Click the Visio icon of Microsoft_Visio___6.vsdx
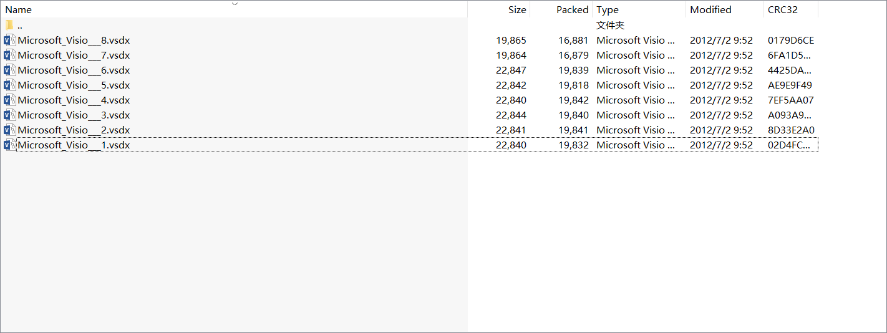This screenshot has width=887, height=333. pyautogui.click(x=9, y=70)
